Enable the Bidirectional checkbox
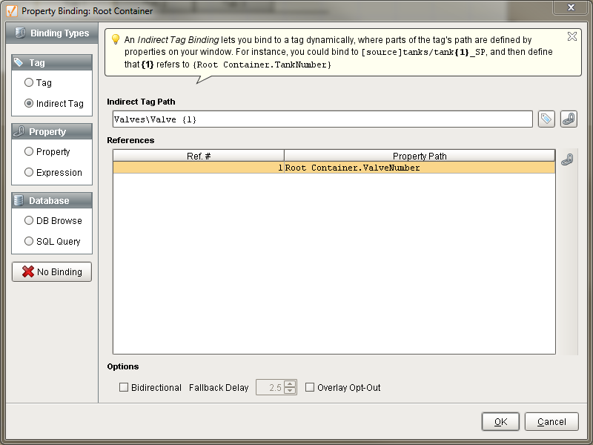 click(x=124, y=387)
